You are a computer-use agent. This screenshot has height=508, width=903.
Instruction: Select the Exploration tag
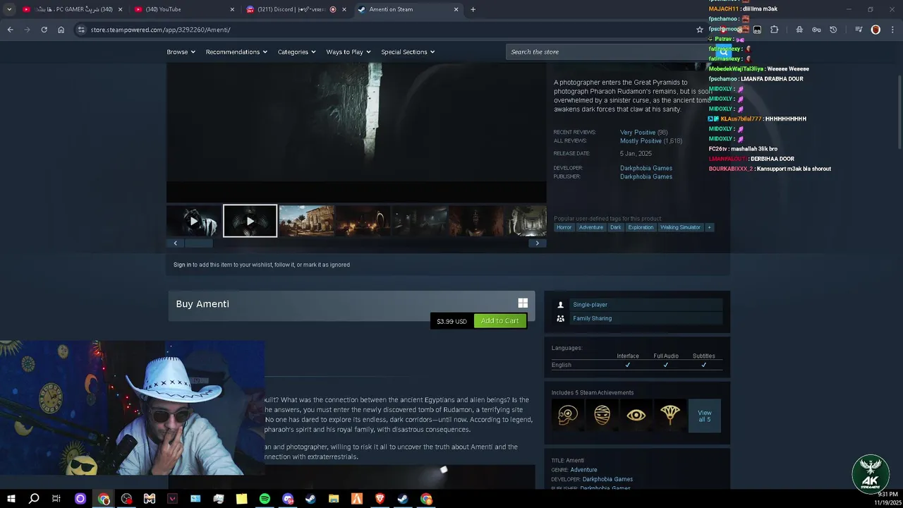point(641,227)
